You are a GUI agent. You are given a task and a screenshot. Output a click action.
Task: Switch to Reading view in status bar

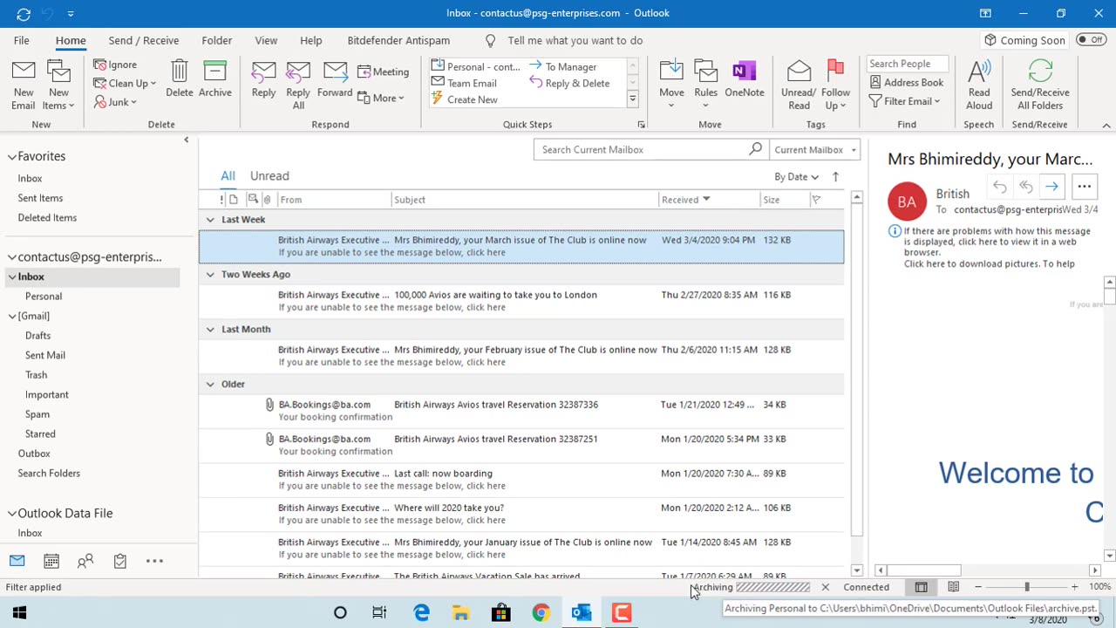tap(954, 587)
